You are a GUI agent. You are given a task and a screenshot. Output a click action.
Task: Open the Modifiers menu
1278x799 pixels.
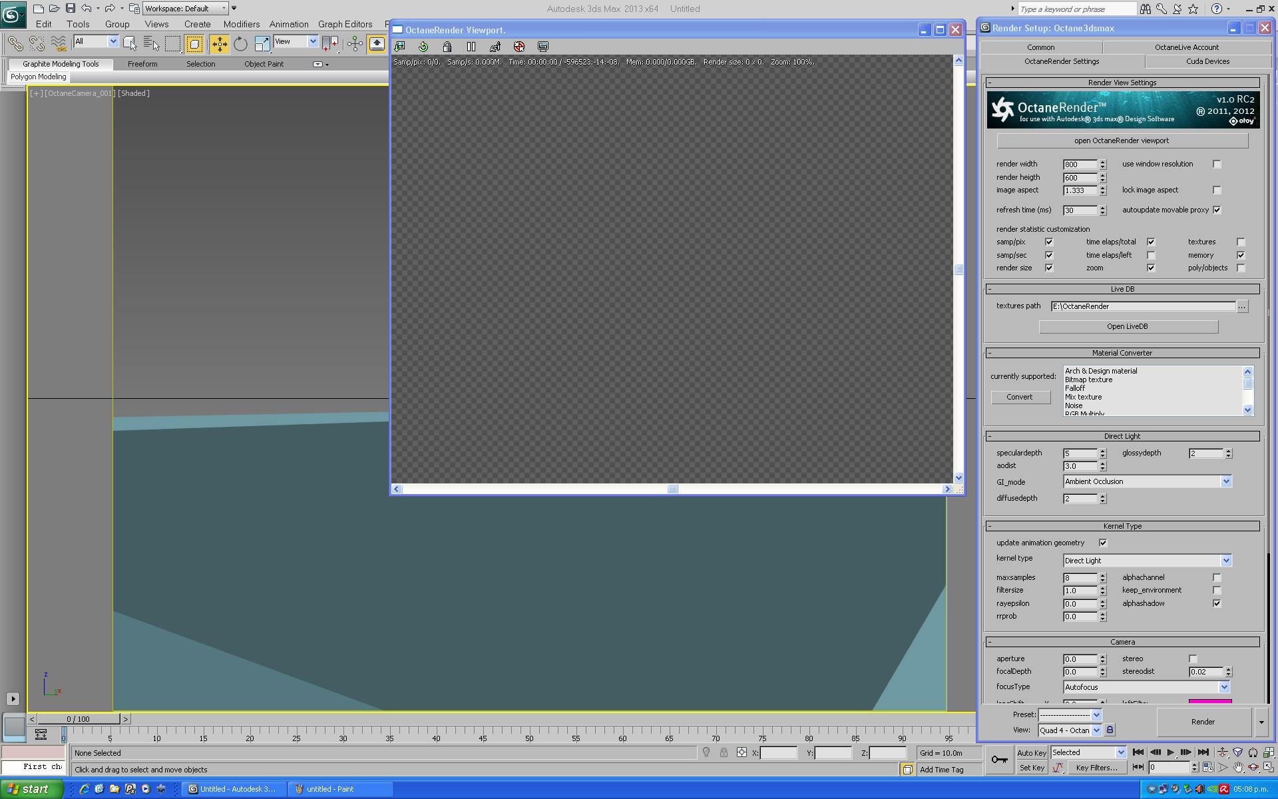pos(241,24)
